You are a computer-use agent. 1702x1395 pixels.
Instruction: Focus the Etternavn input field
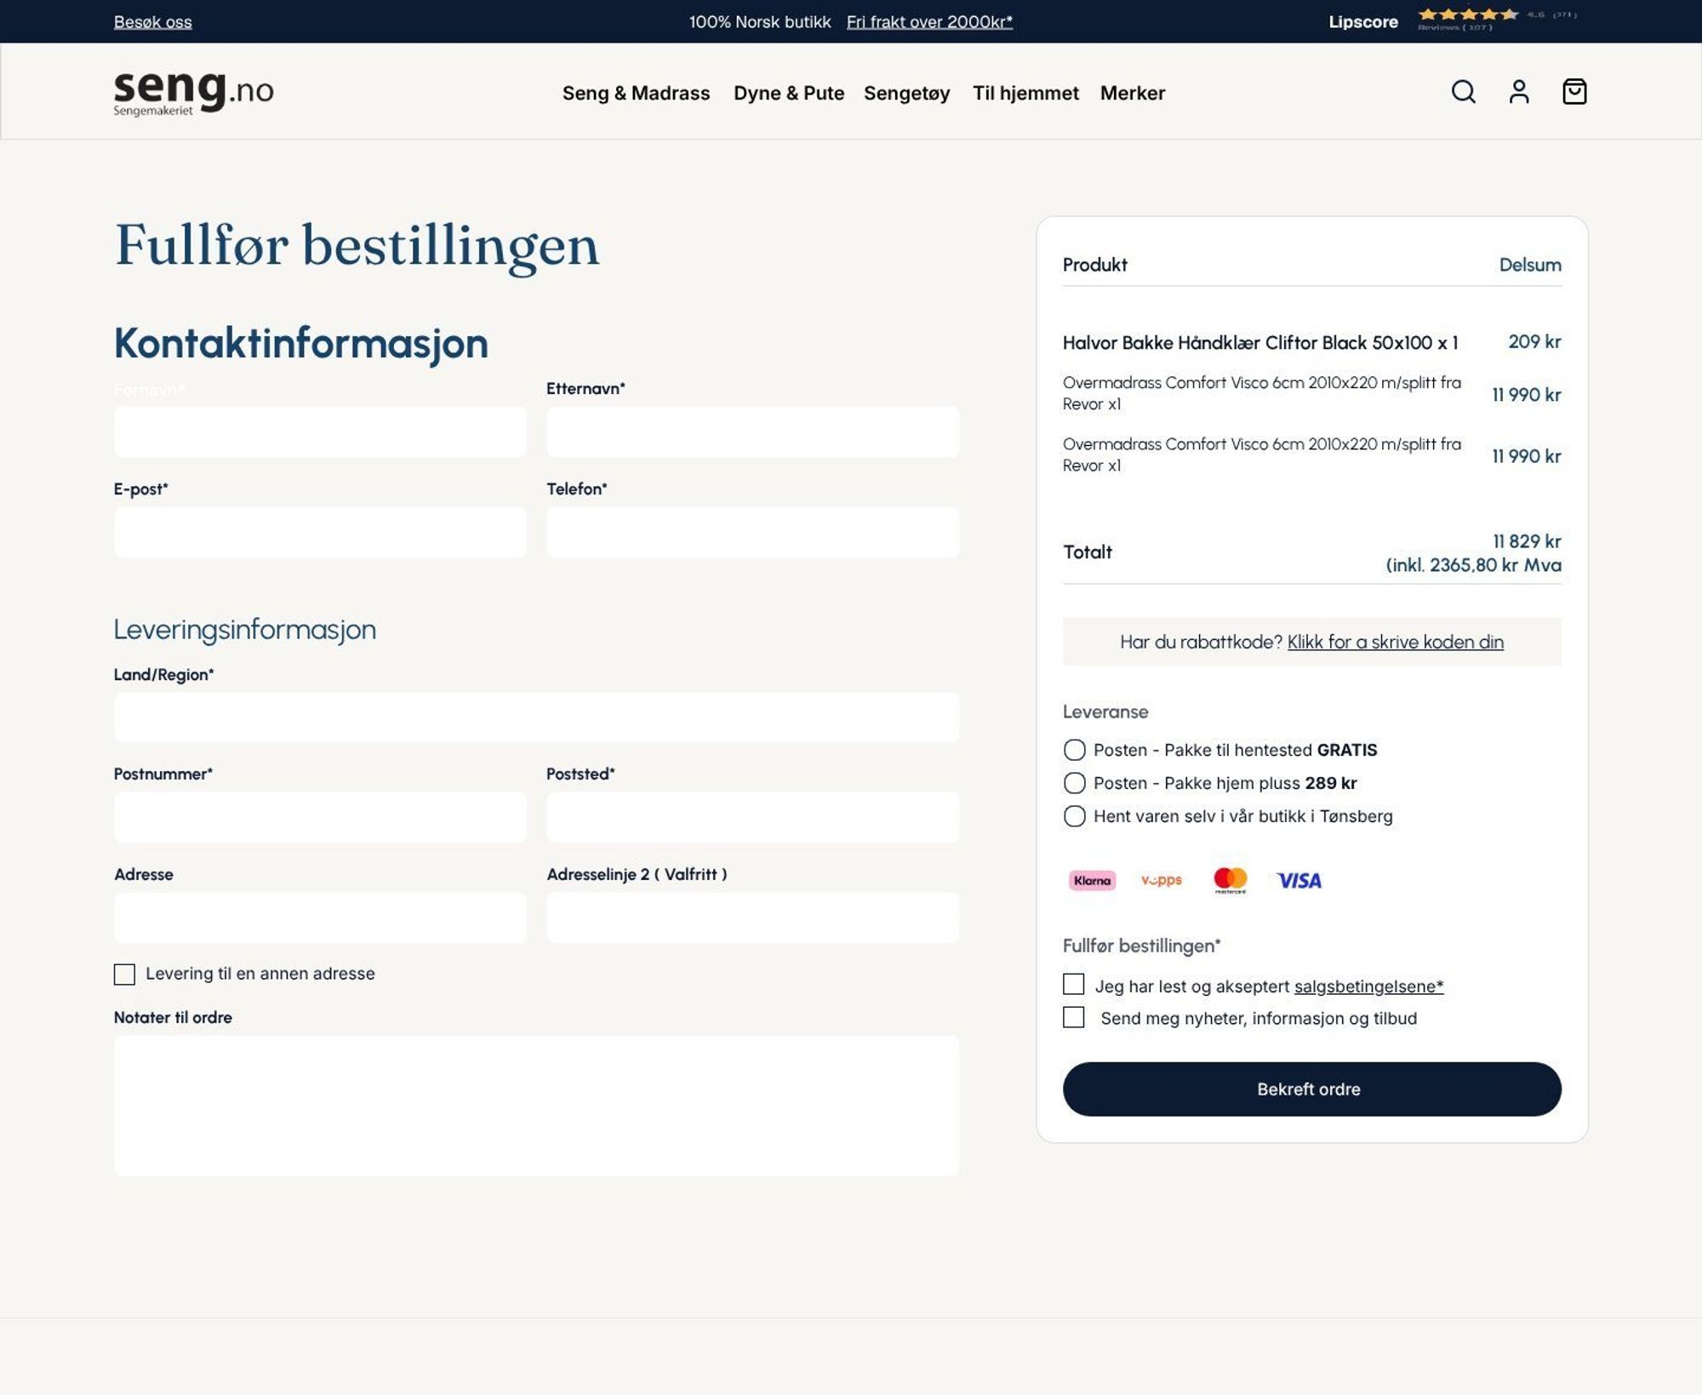pyautogui.click(x=752, y=432)
